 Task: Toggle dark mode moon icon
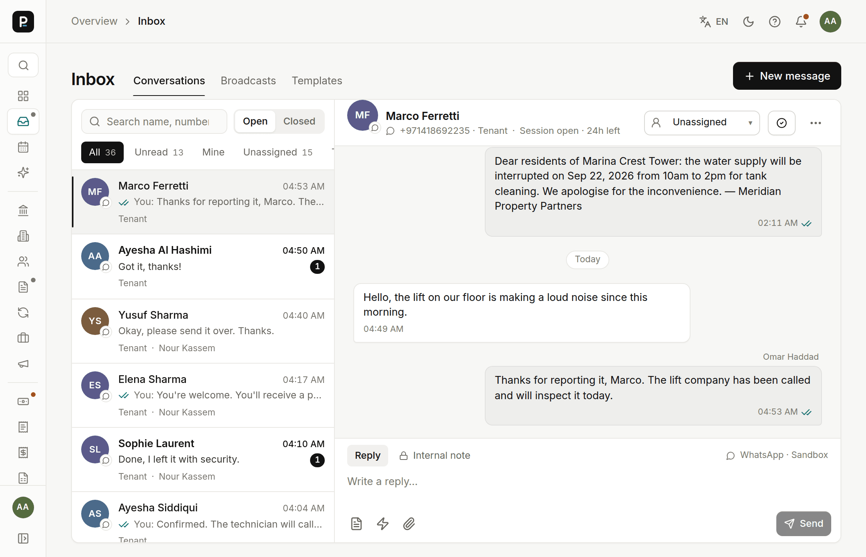click(x=748, y=22)
